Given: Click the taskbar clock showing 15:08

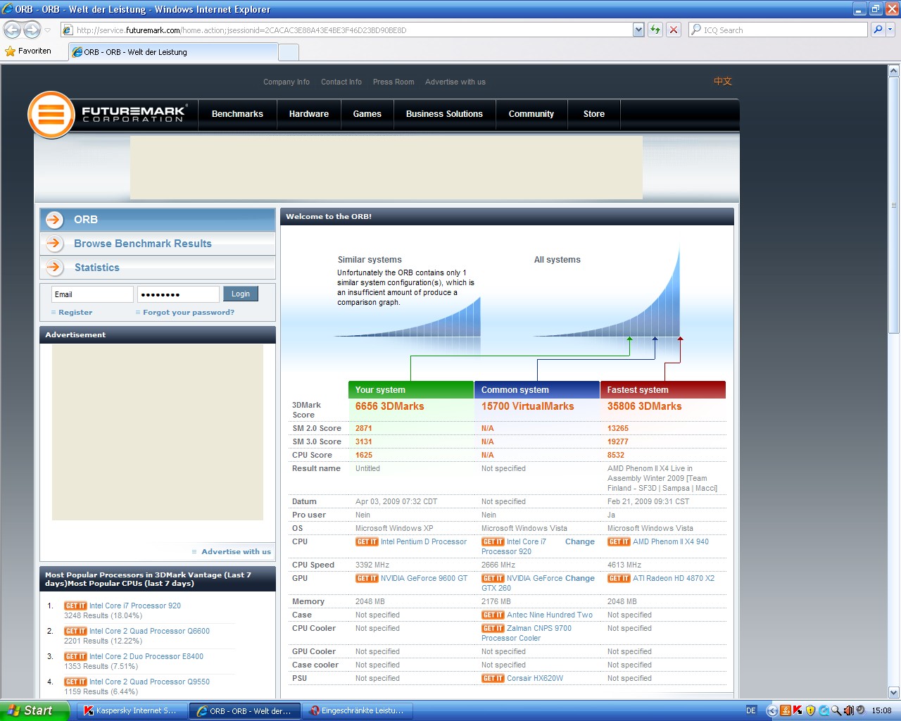Looking at the screenshot, I should tap(881, 711).
